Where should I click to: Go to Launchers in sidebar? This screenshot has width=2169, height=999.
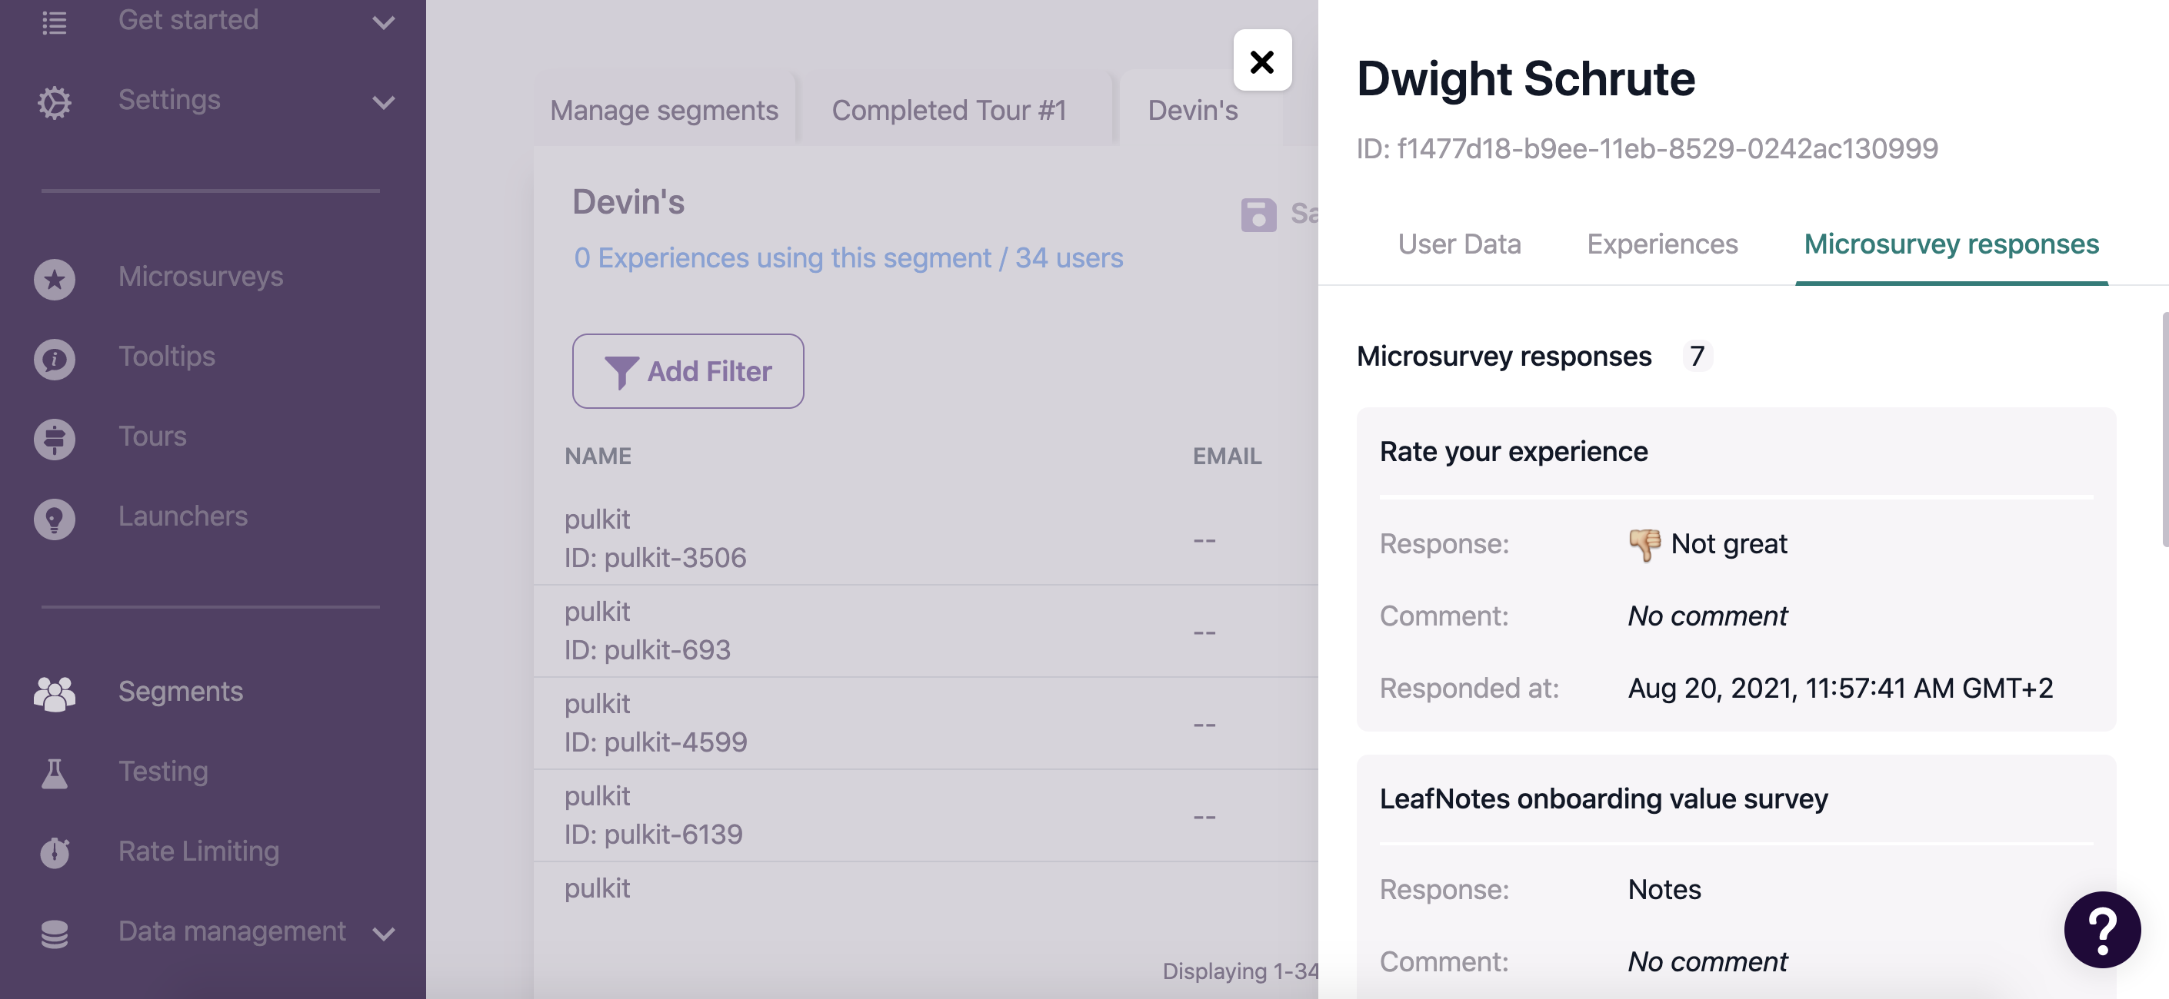183,516
